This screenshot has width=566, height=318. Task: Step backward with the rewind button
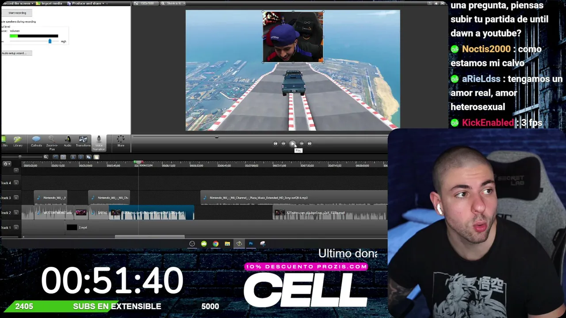coord(283,144)
